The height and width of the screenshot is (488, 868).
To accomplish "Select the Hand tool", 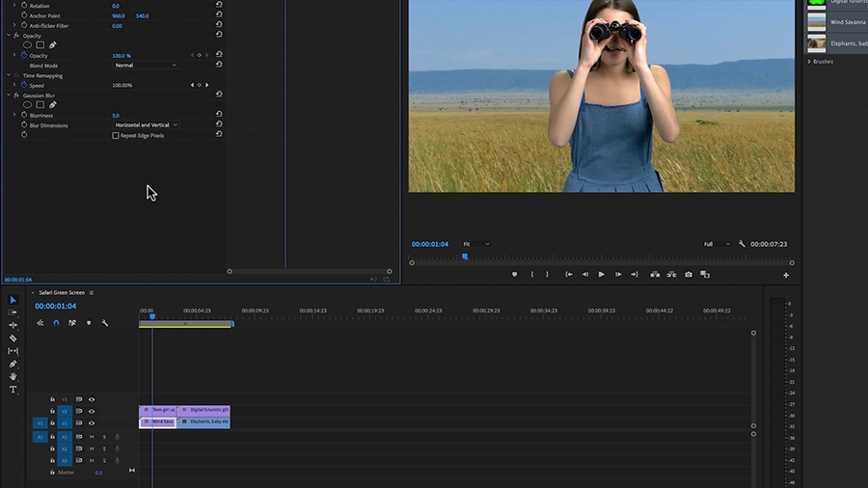I will coord(14,377).
